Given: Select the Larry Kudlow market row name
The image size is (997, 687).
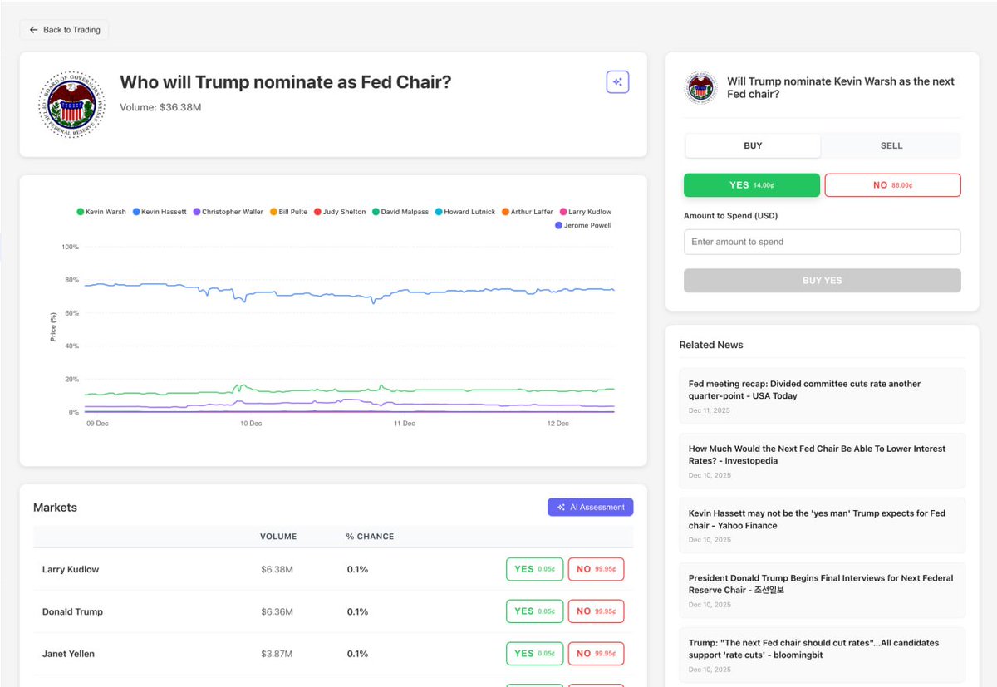Looking at the screenshot, I should point(71,570).
